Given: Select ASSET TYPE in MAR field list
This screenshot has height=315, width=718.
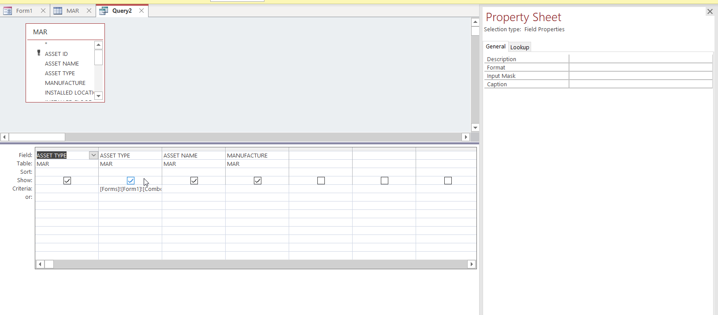Looking at the screenshot, I should (x=60, y=73).
